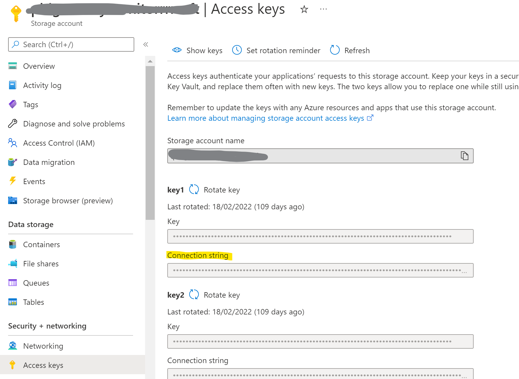The height and width of the screenshot is (379, 519).
Task: Collapse the sidebar with double chevron
Action: coord(146,44)
